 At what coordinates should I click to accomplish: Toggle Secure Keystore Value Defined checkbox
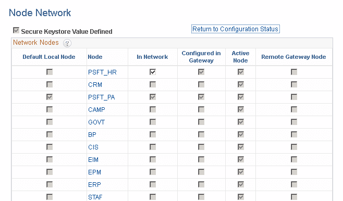pos(16,30)
